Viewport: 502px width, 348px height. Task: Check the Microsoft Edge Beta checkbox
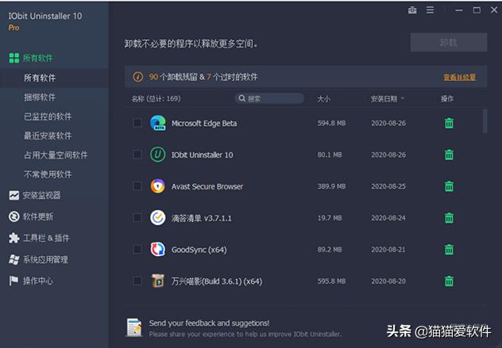coord(137,123)
